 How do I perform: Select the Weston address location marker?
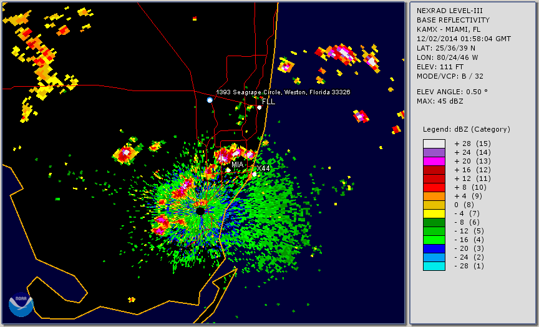click(210, 100)
